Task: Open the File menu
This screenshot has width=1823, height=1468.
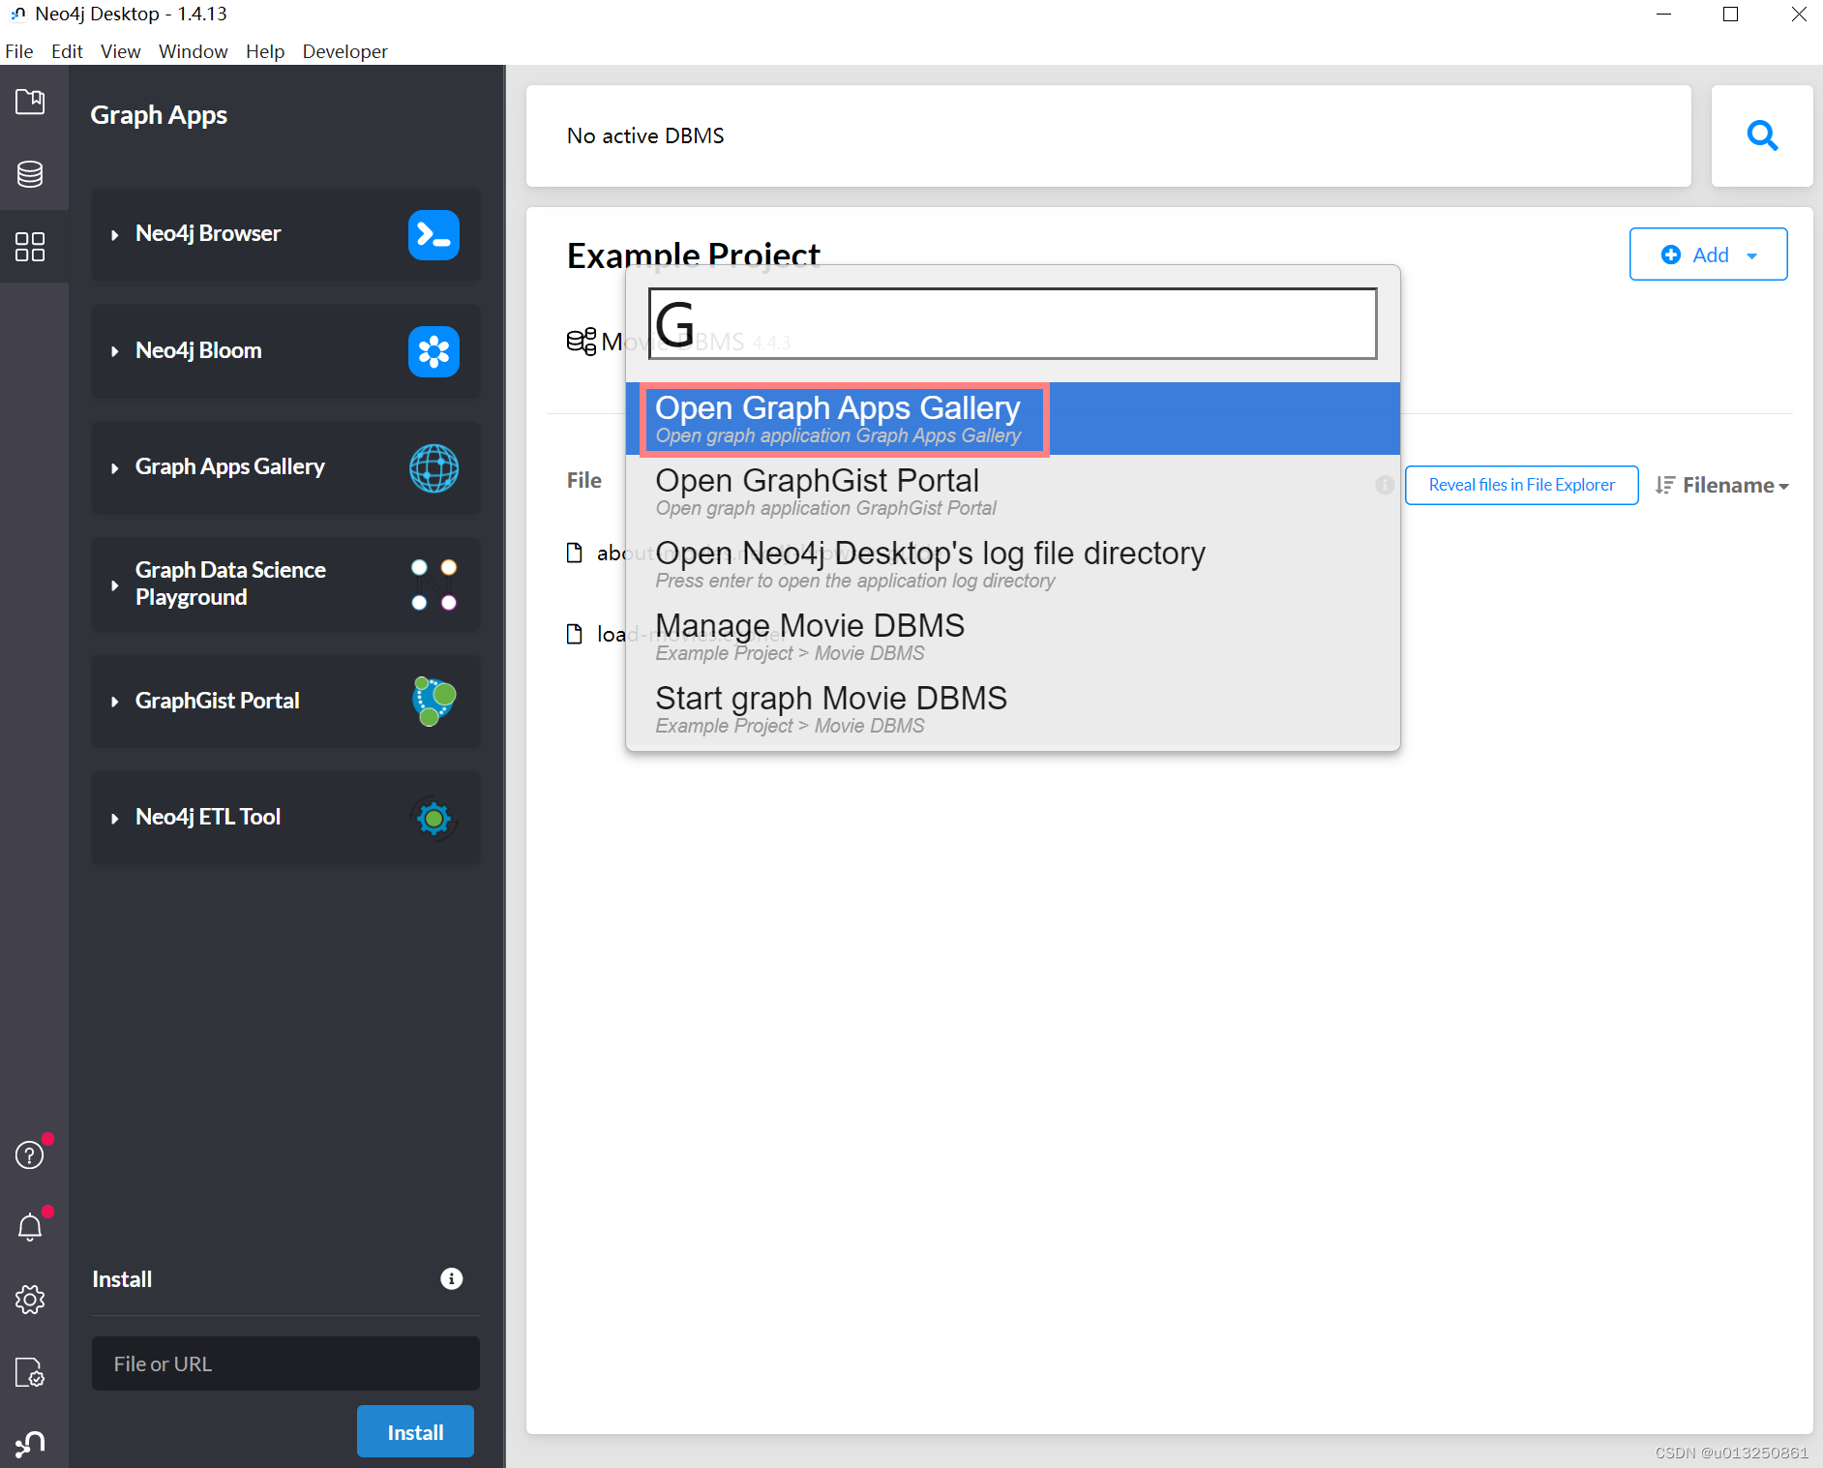Action: [x=19, y=51]
